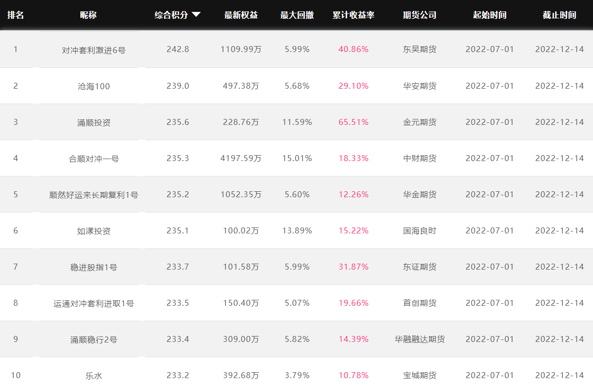593x392 pixels.
Task: Select equity value 1109.99万
Action: tap(241, 49)
